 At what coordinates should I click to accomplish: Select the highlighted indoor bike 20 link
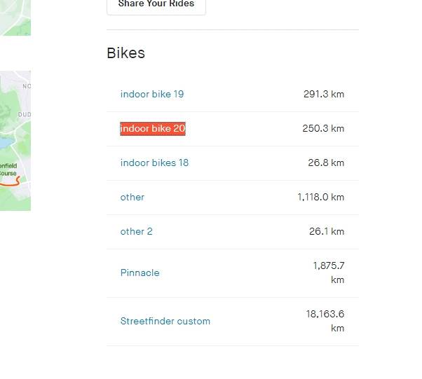point(153,128)
